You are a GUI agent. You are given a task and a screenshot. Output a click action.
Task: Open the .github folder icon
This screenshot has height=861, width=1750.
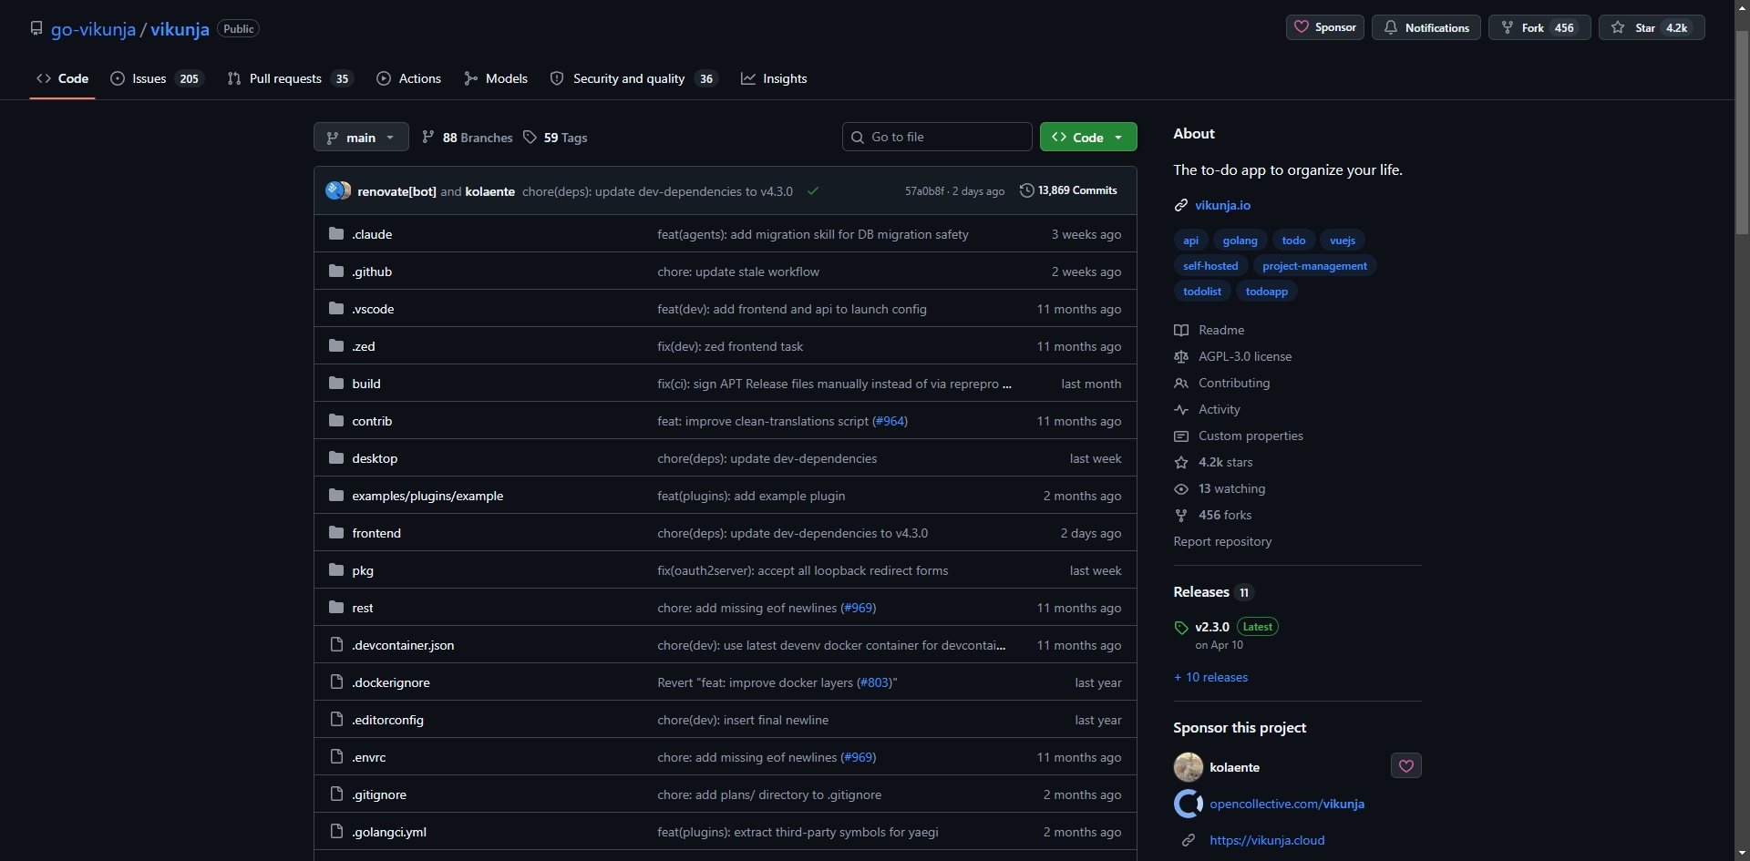(336, 272)
